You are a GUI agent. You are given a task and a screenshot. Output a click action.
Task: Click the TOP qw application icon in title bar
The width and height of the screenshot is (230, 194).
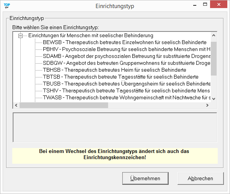(7, 7)
